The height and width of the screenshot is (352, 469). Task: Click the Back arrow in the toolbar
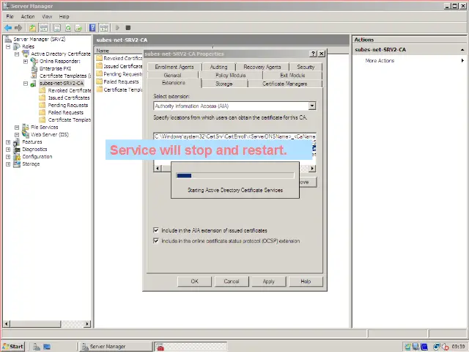click(7, 28)
